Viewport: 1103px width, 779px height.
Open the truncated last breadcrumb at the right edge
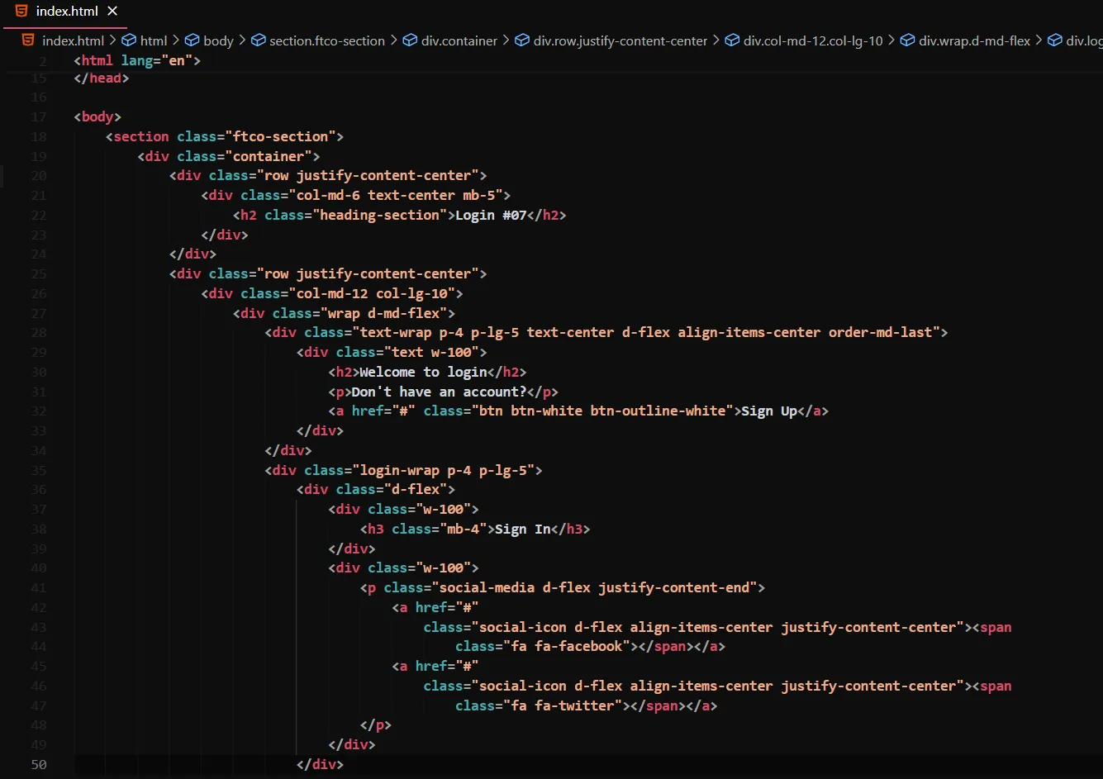coord(1082,40)
